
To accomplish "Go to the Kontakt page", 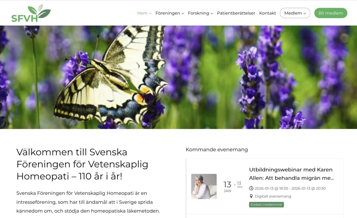I will pyautogui.click(x=267, y=13).
